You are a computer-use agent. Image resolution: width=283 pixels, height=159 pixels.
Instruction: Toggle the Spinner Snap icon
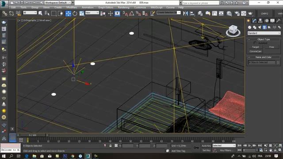point(145,13)
